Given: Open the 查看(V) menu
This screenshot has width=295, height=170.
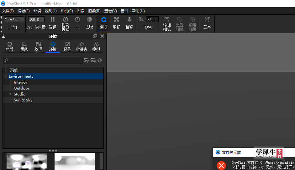Looking at the screenshot, I should (111, 11).
